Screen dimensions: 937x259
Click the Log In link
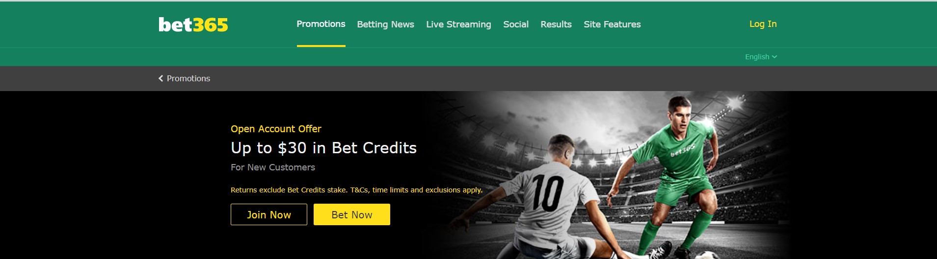[x=763, y=24]
